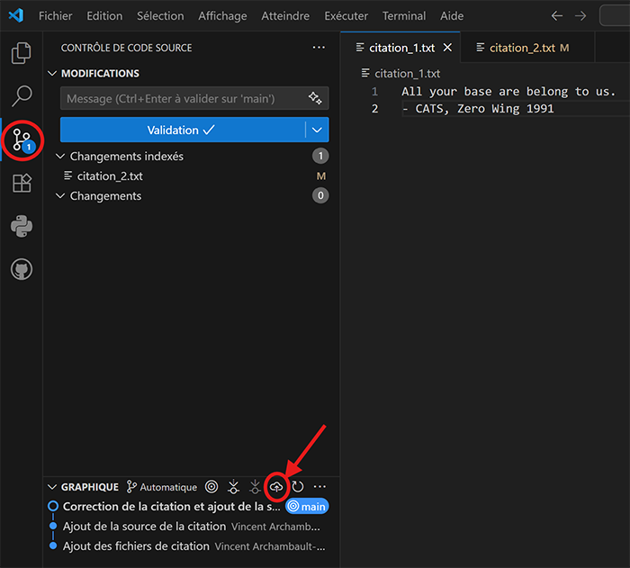This screenshot has height=568, width=630.
Task: Open the Validation button dropdown arrow
Action: [x=317, y=130]
